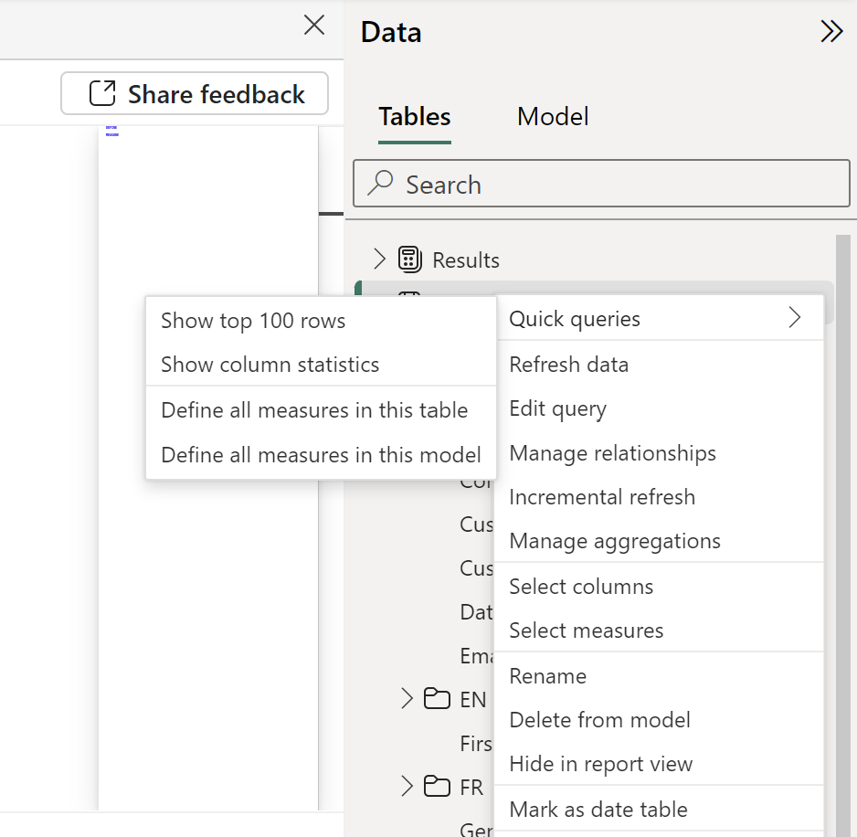Choose Define all measures in this table
The image size is (857, 837).
pyautogui.click(x=314, y=410)
